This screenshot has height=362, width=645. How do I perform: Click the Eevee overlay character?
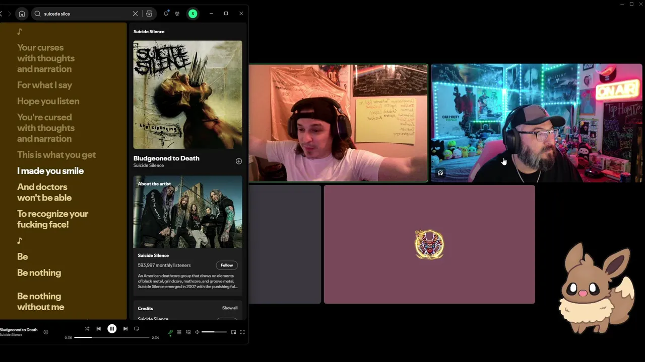point(597,289)
